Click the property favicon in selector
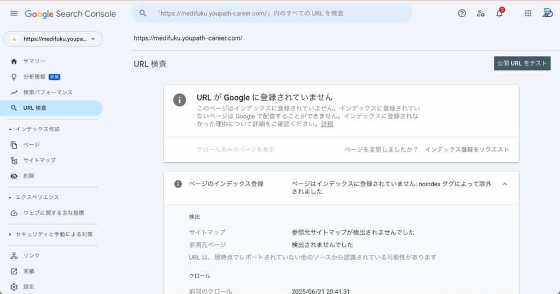This screenshot has width=560, height=294. tap(14, 39)
